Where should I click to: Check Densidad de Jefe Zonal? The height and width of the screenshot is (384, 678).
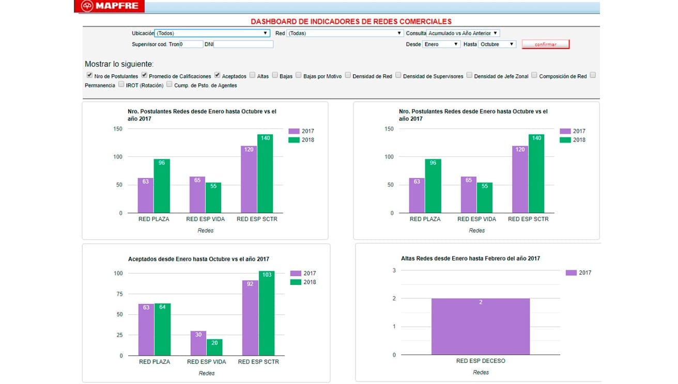[469, 75]
